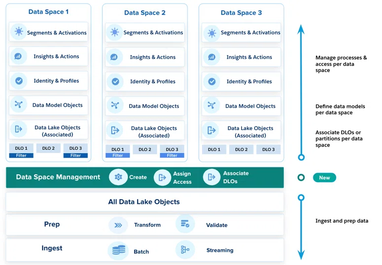382x265 pixels.
Task: Select DLO 2 in Data Space 3
Action: click(241, 149)
